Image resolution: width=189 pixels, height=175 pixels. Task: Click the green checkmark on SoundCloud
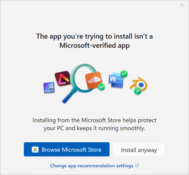[x=102, y=87]
